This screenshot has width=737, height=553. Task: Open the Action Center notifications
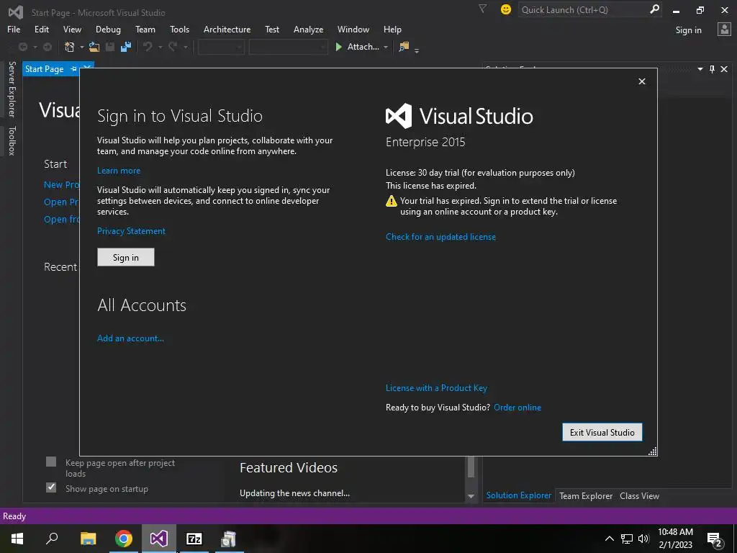[715, 540]
